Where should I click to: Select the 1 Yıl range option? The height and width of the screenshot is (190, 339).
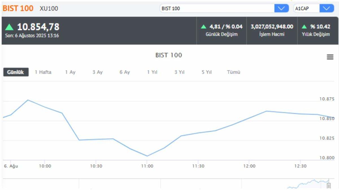pos(152,72)
